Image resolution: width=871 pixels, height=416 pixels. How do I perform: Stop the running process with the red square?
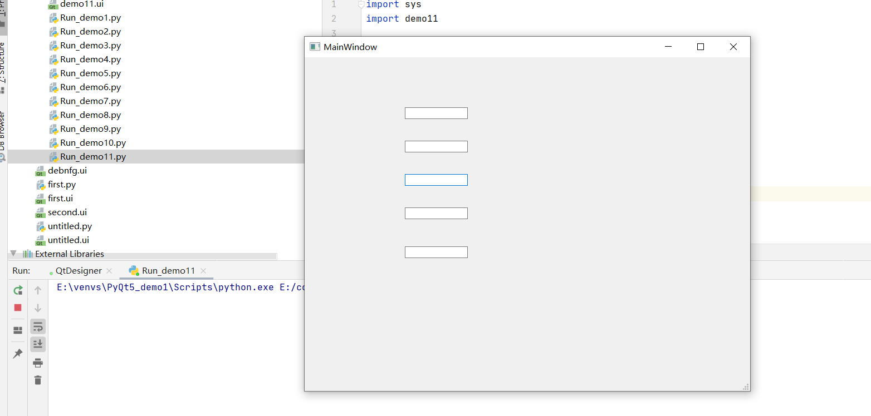click(x=18, y=308)
